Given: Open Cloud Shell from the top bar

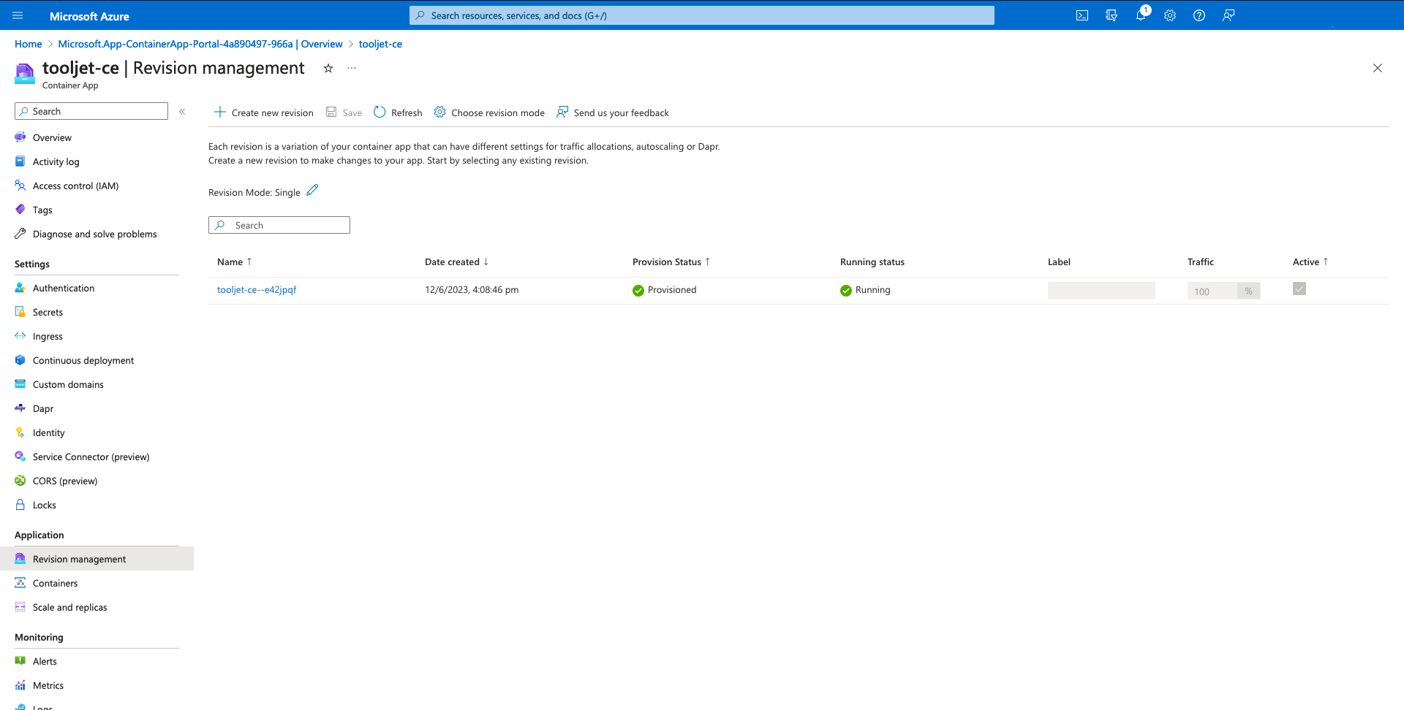Looking at the screenshot, I should click(x=1082, y=15).
